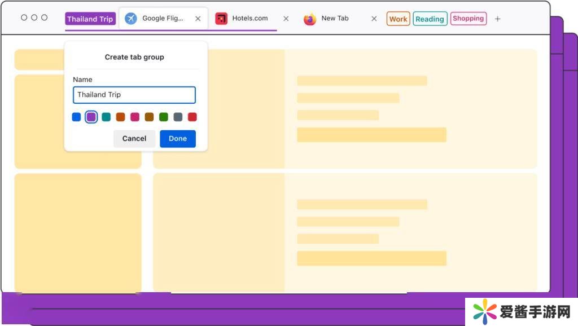This screenshot has height=326, width=578.
Task: Click the Google Flights airplane tab icon
Action: pos(131,19)
